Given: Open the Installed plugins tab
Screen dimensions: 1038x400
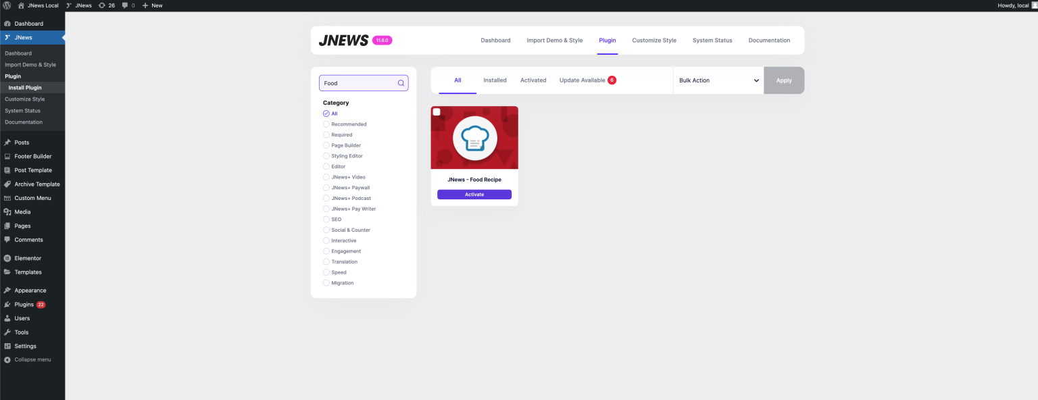Looking at the screenshot, I should click(x=495, y=80).
